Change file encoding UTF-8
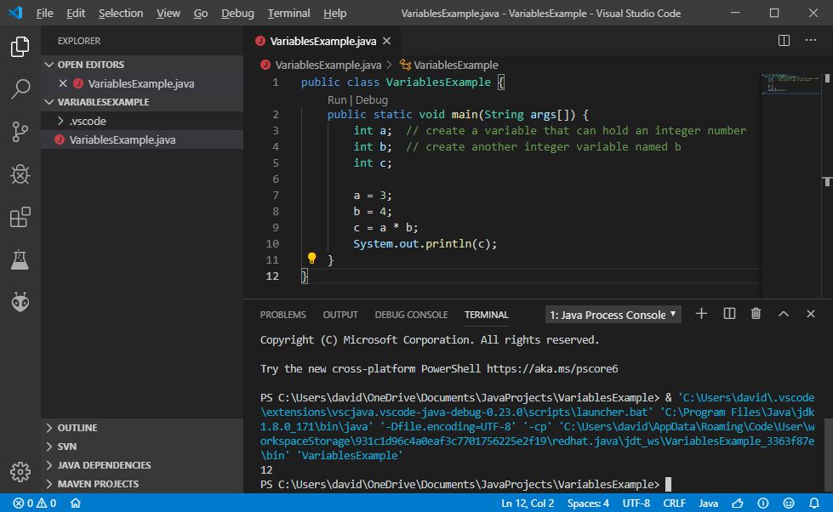The width and height of the screenshot is (833, 512). coord(636,503)
